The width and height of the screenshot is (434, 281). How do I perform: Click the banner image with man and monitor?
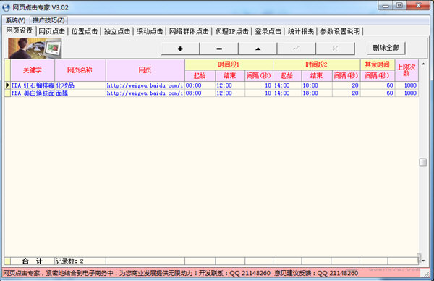point(35,49)
